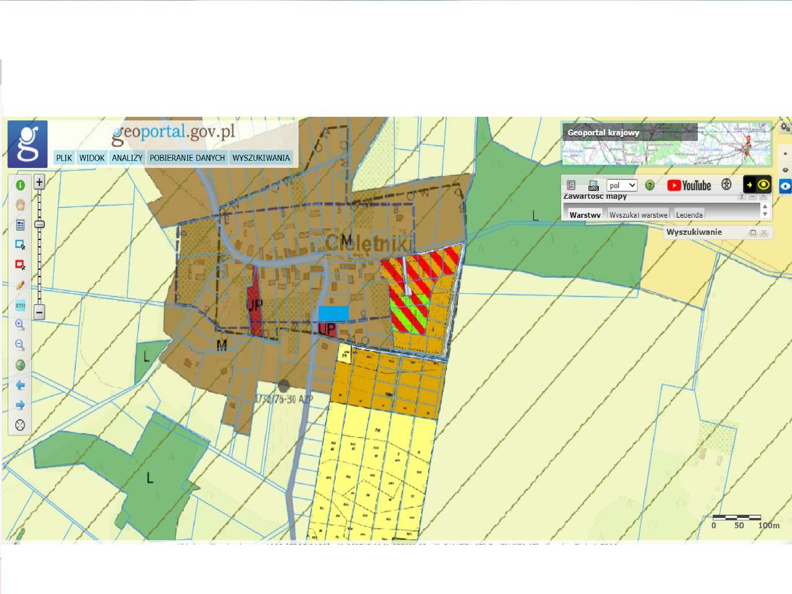Click the blue geoportal 'g' logo
The height and width of the screenshot is (594, 792).
pyautogui.click(x=27, y=144)
